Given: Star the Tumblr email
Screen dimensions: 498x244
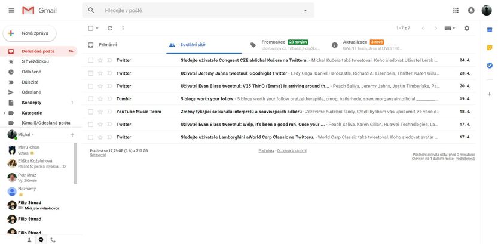Looking at the screenshot, I should pos(100,99).
